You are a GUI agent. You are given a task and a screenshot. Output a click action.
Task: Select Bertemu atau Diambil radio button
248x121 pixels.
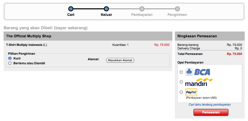(x=10, y=63)
